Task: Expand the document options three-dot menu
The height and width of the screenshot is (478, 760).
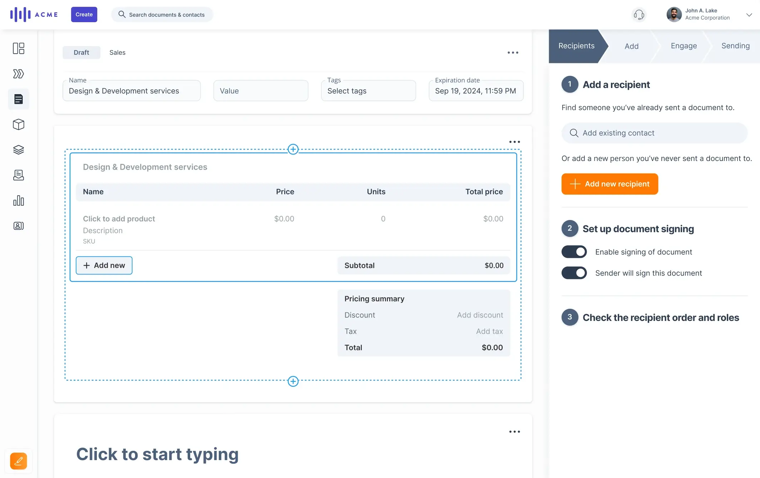Action: [x=513, y=52]
